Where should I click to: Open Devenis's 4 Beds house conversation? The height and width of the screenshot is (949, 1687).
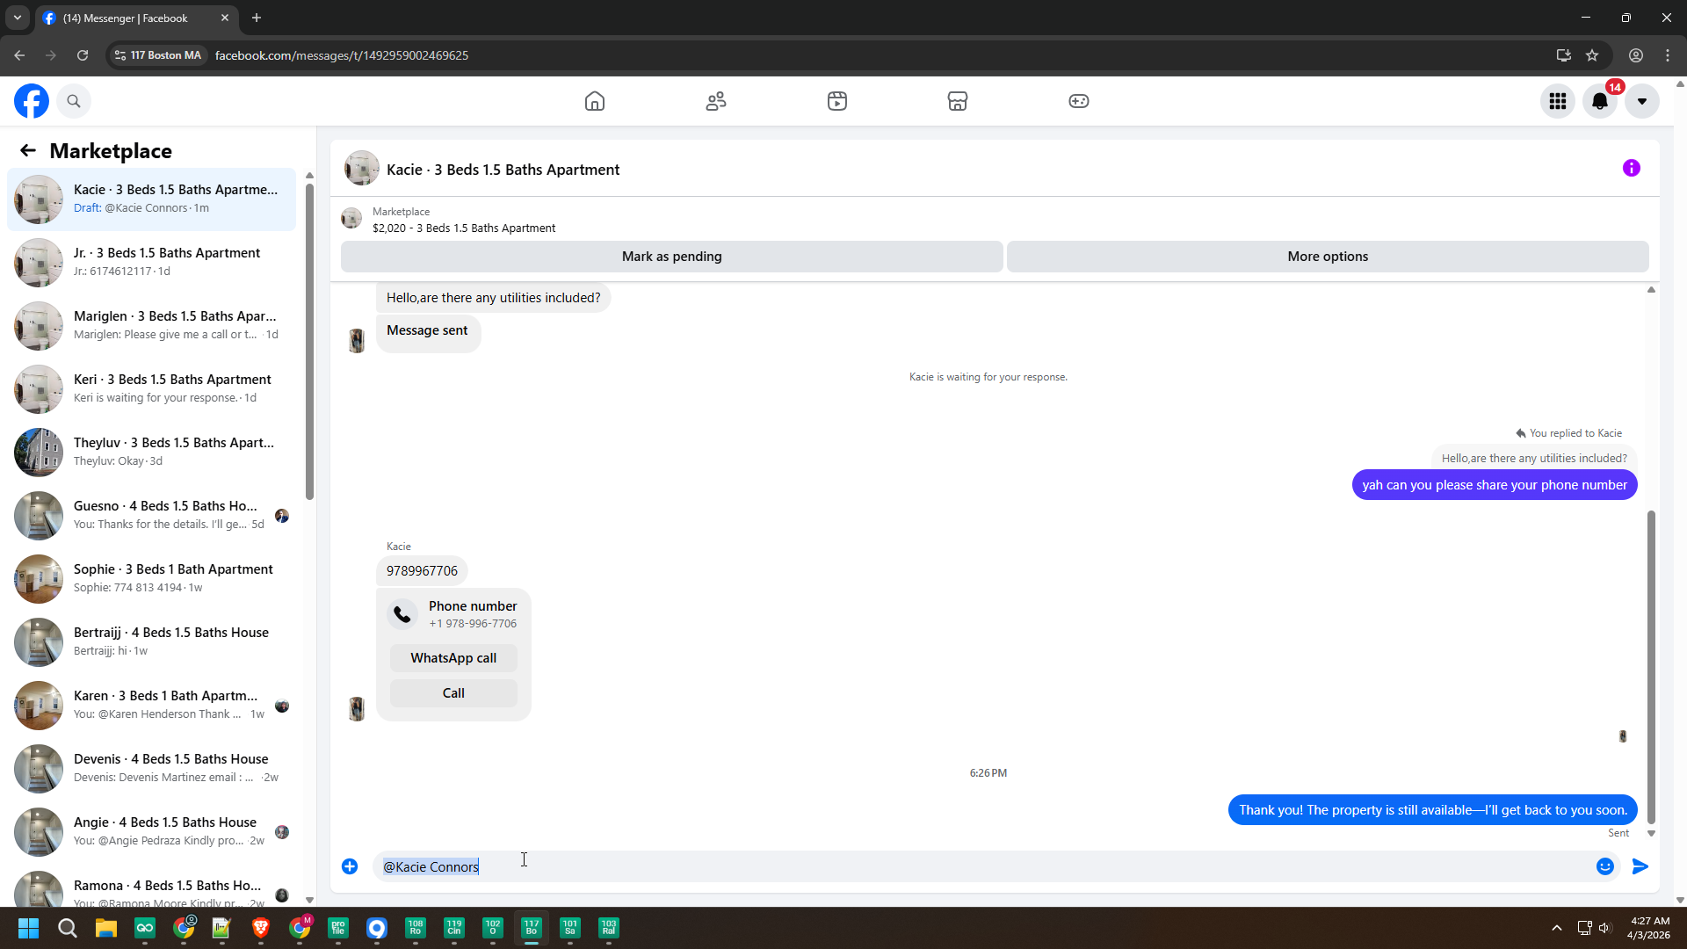[x=152, y=768]
